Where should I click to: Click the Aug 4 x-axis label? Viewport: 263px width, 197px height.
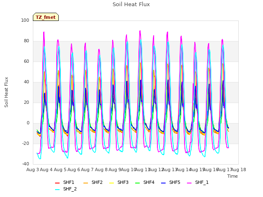[x=46, y=170]
